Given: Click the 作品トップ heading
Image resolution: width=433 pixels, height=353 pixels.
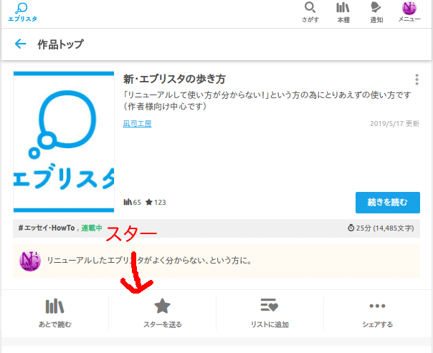Looking at the screenshot, I should 60,44.
